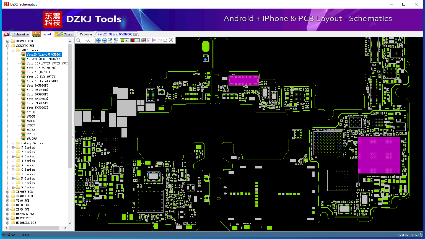Open Note20+(N981U/N/O/W) layout
The height and width of the screenshot is (239, 425).
click(x=43, y=59)
